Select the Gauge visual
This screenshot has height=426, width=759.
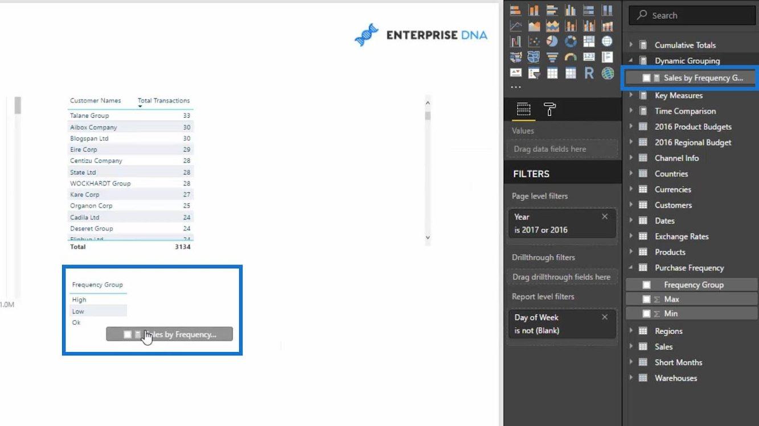click(x=570, y=57)
